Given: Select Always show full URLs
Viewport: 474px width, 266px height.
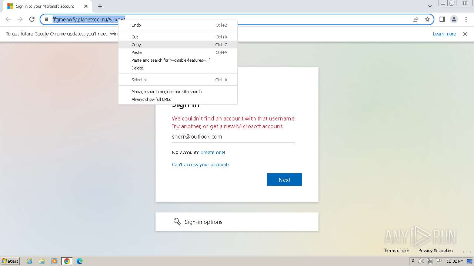Looking at the screenshot, I should pos(178,99).
